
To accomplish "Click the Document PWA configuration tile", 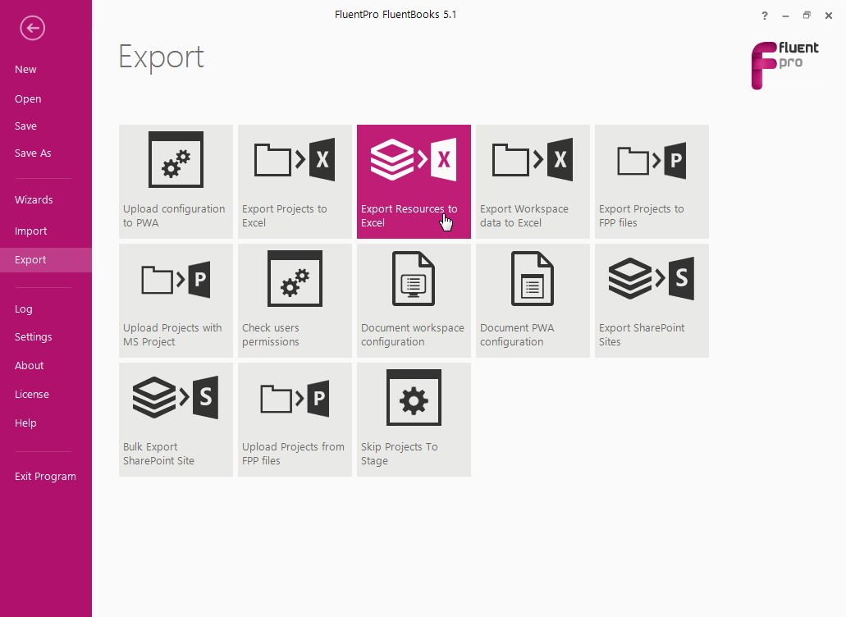I will (533, 300).
